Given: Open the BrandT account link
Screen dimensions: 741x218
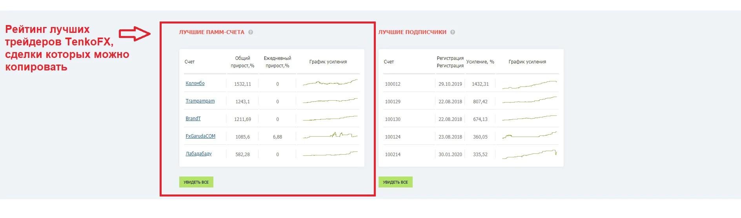Looking at the screenshot, I should point(193,119).
